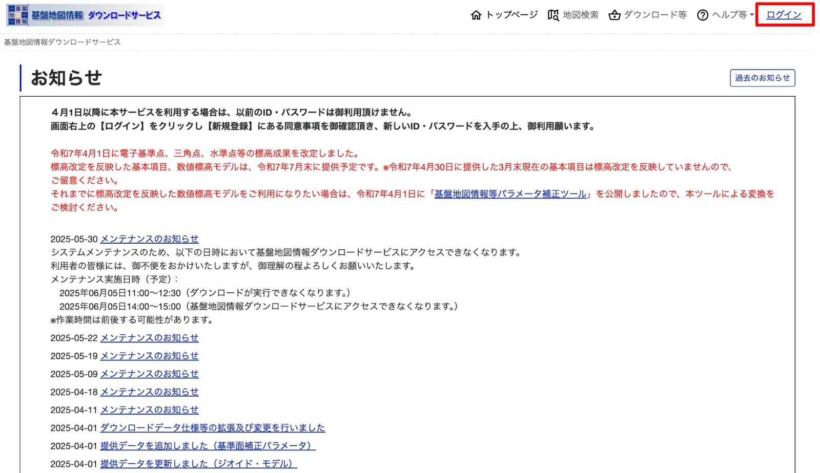Viewport: 820px width, 473px height.
Task: Click the help question mark icon
Action: tap(703, 15)
